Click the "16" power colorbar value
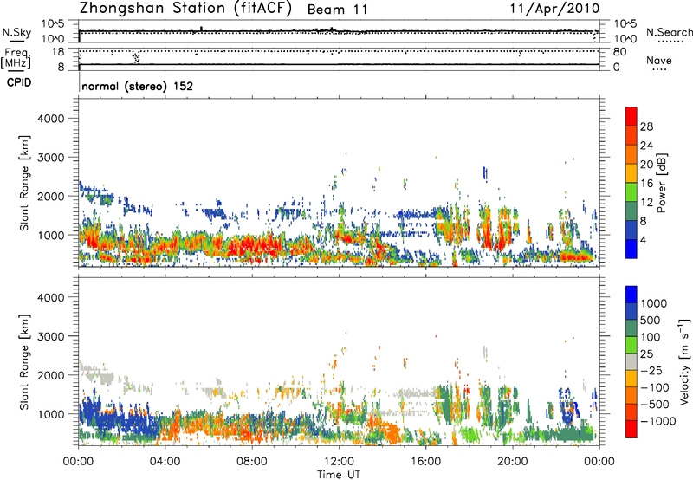693x480 pixels. point(646,184)
